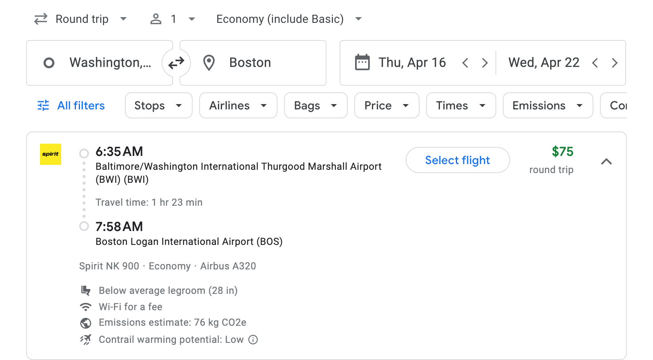Click the All filters link

click(x=81, y=106)
